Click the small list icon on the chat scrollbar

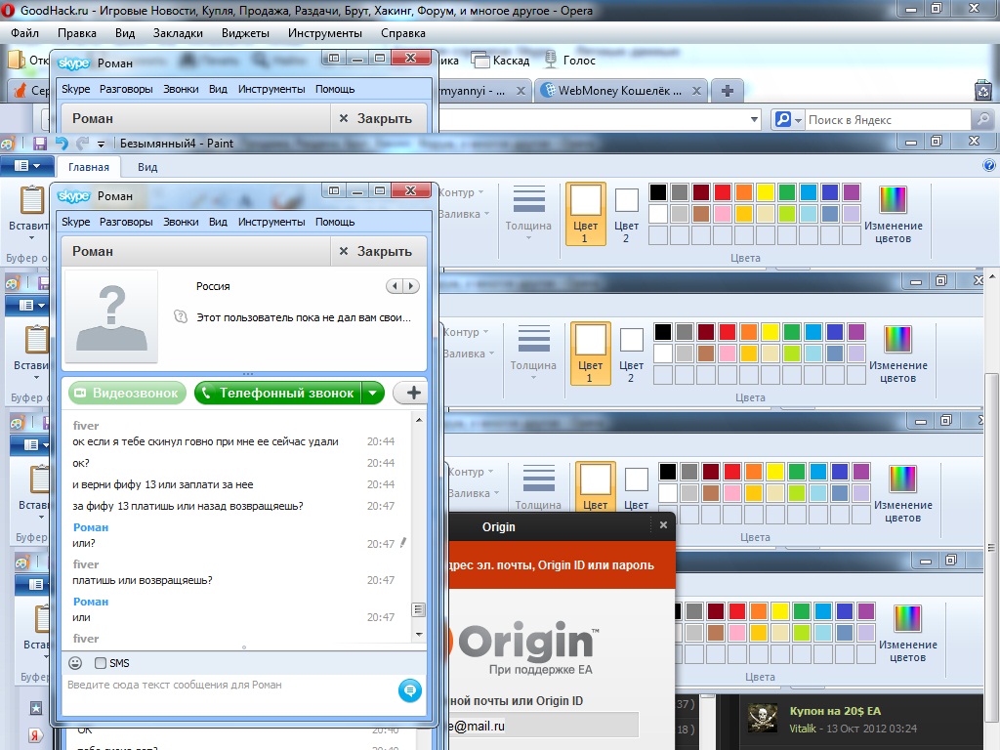coord(418,609)
